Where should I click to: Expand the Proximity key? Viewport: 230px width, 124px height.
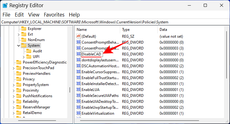[x=13, y=91]
